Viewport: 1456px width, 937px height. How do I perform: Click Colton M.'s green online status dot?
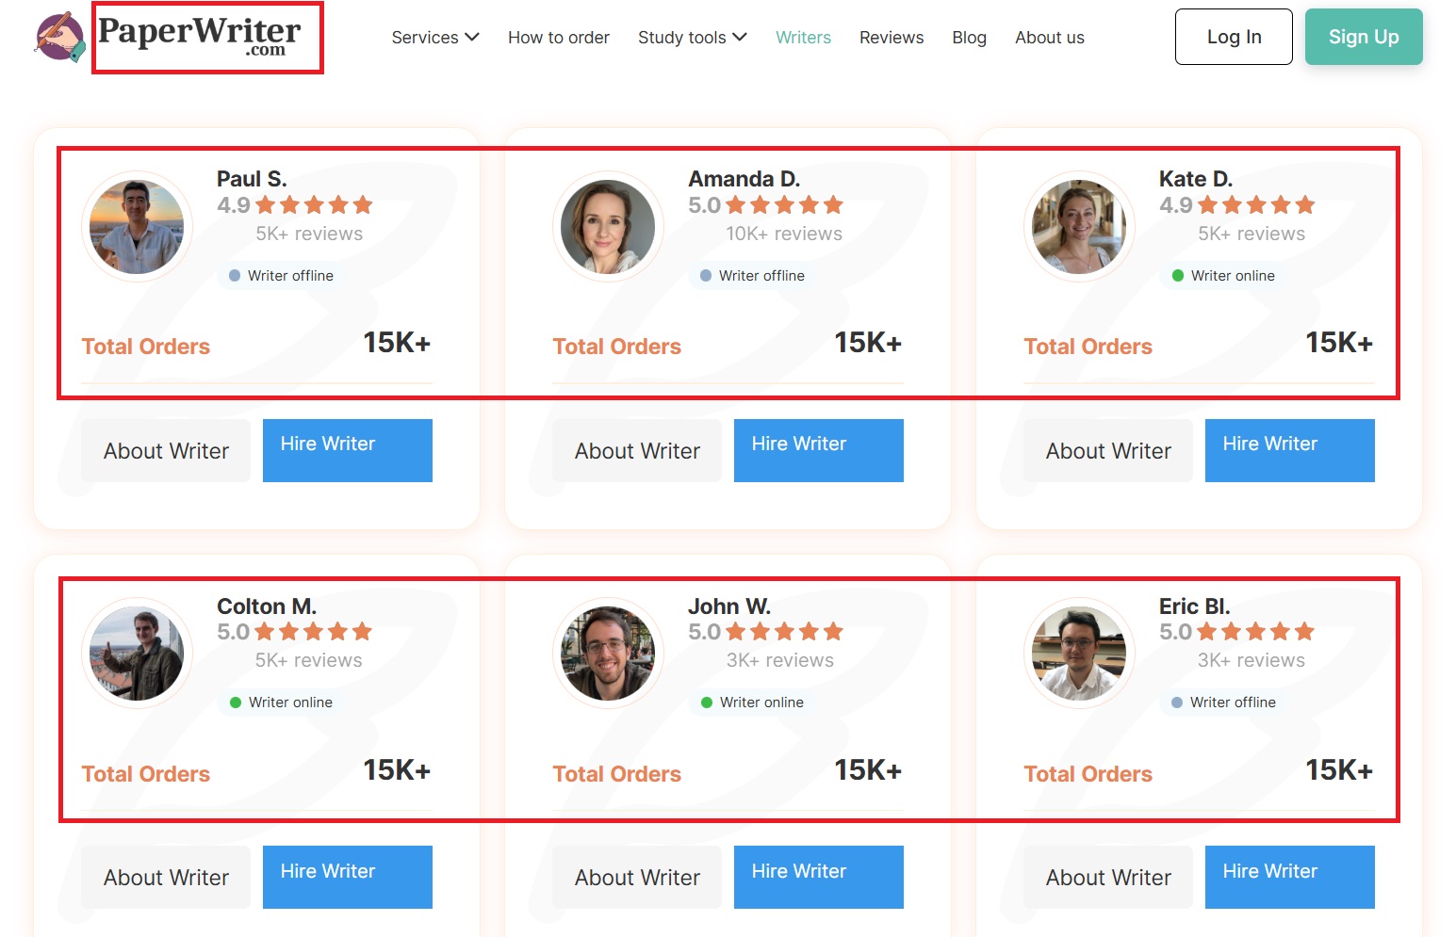click(x=236, y=703)
